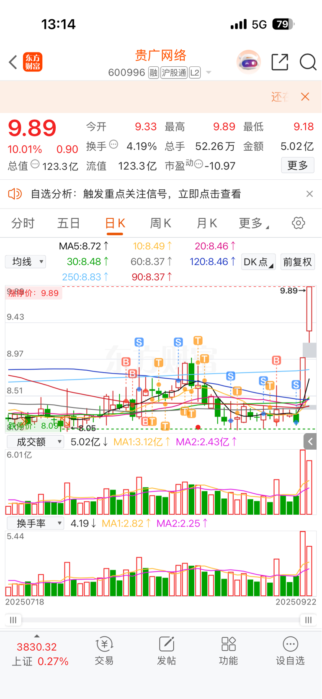322x699 pixels.
Task: Switch to the 分时 tab
Action: pyautogui.click(x=23, y=223)
